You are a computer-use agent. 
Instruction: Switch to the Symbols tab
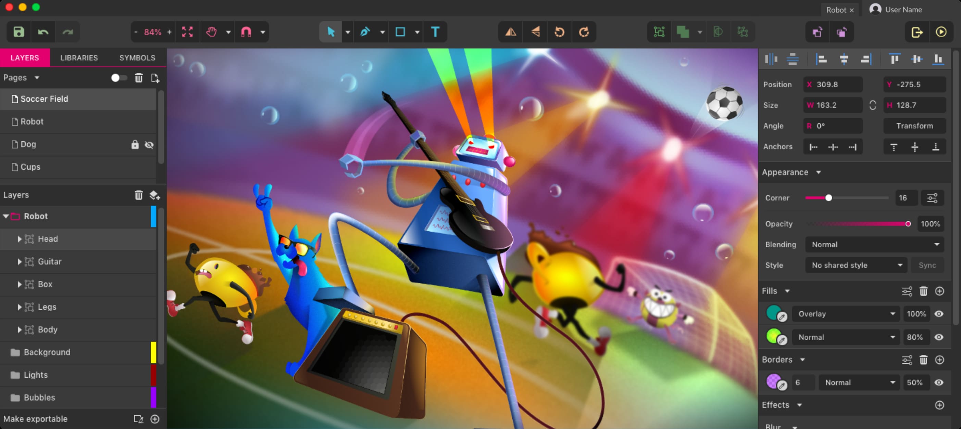[137, 57]
